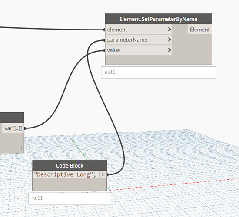The width and height of the screenshot is (239, 217).
Task: Click the lacing indicator on the var[]..[] node
Action: [21, 148]
